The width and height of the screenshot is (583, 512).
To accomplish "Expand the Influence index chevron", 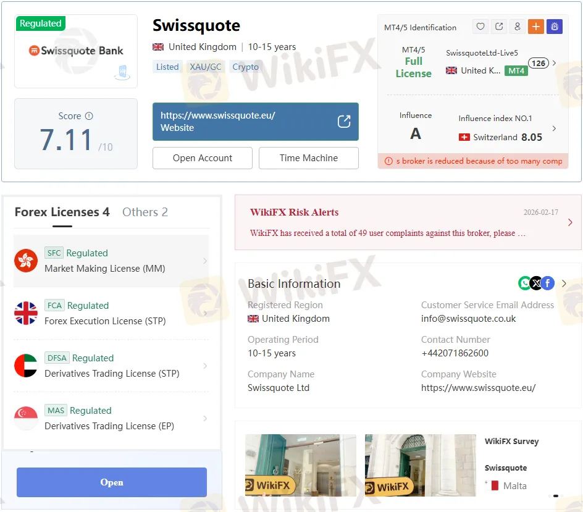I will (555, 128).
